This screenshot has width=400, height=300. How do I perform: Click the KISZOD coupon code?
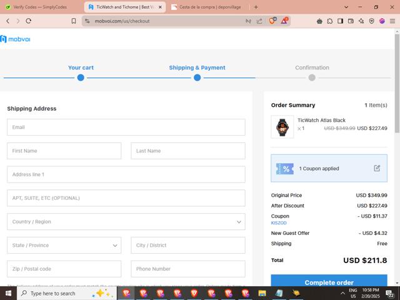pos(279,223)
